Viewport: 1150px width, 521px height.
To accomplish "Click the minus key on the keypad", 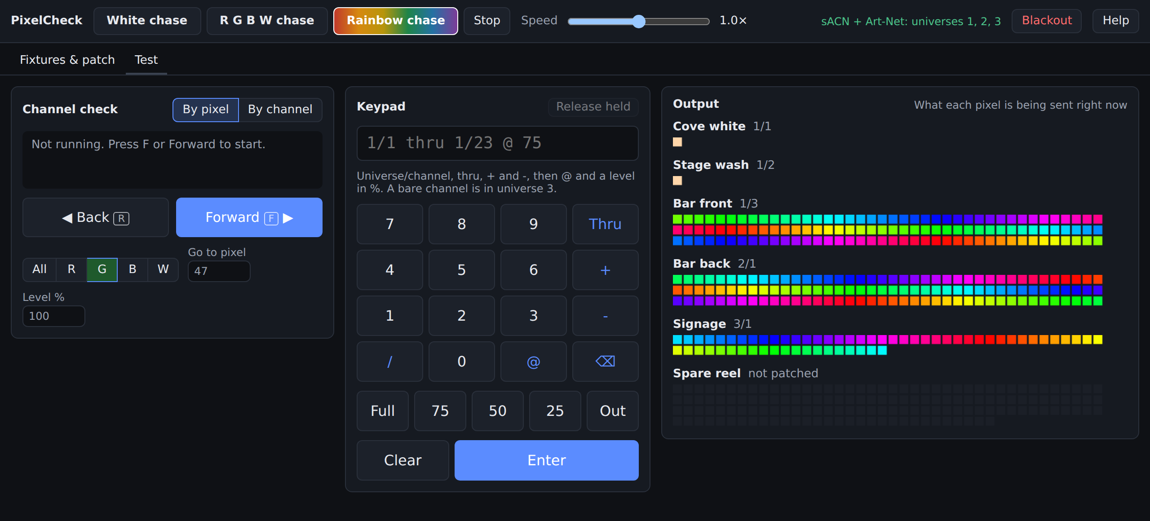I will pos(605,315).
